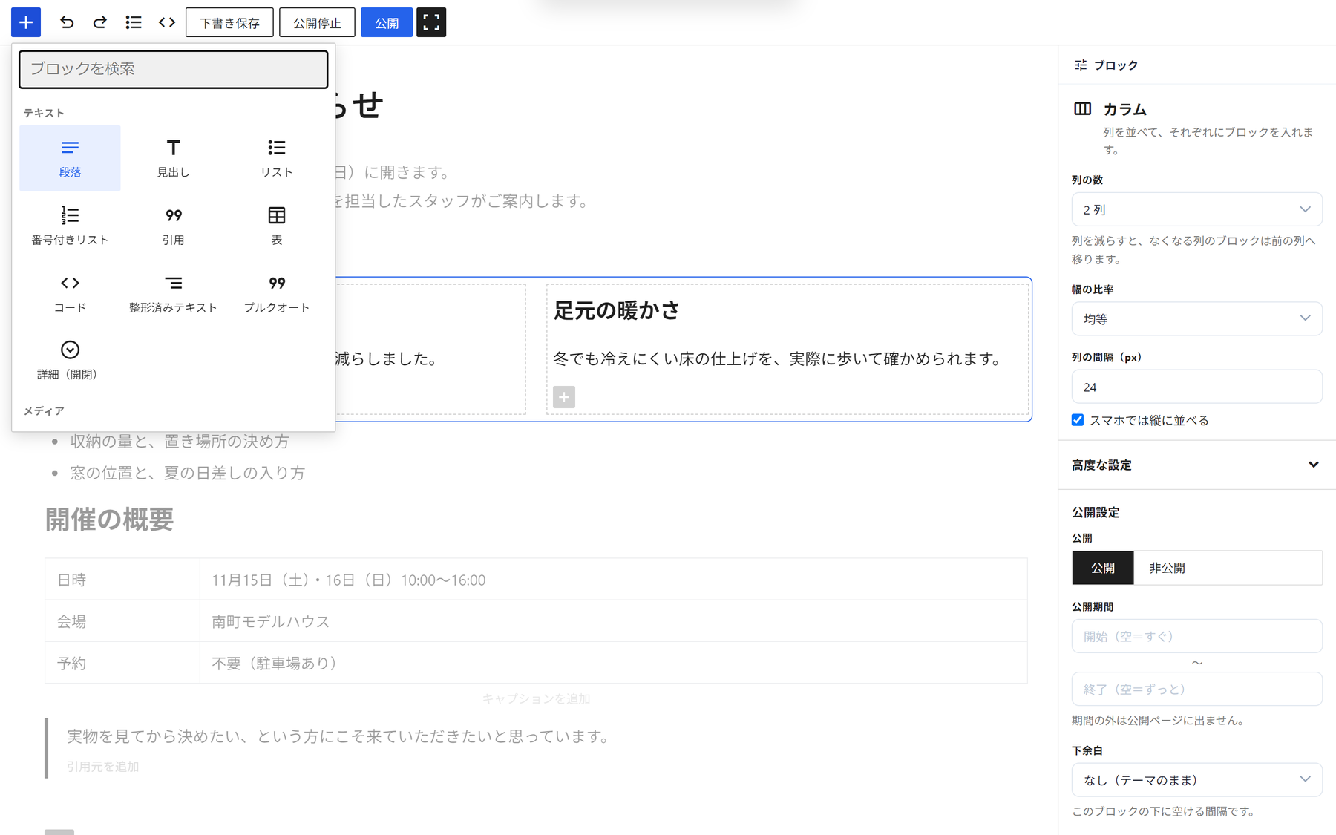This screenshot has width=1336, height=835.
Task: Click the ブロック panel tab title
Action: [1116, 65]
